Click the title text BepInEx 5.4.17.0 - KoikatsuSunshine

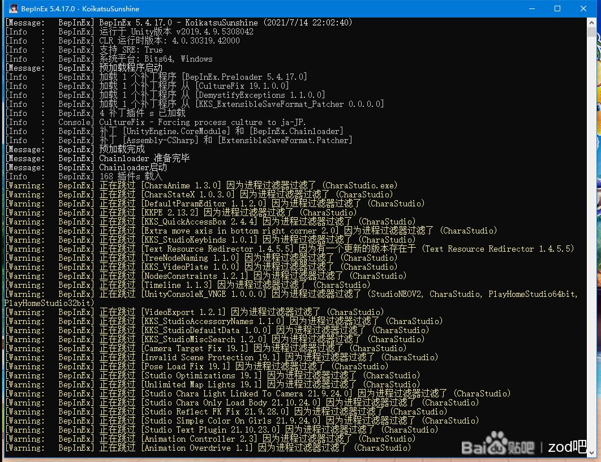[80, 8]
